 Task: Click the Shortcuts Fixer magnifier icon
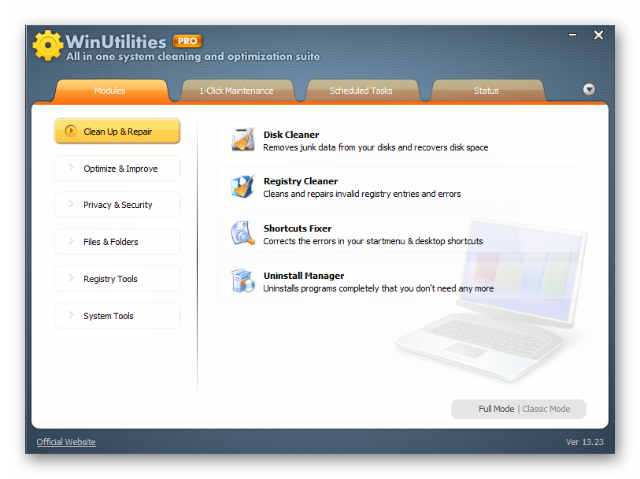[243, 233]
